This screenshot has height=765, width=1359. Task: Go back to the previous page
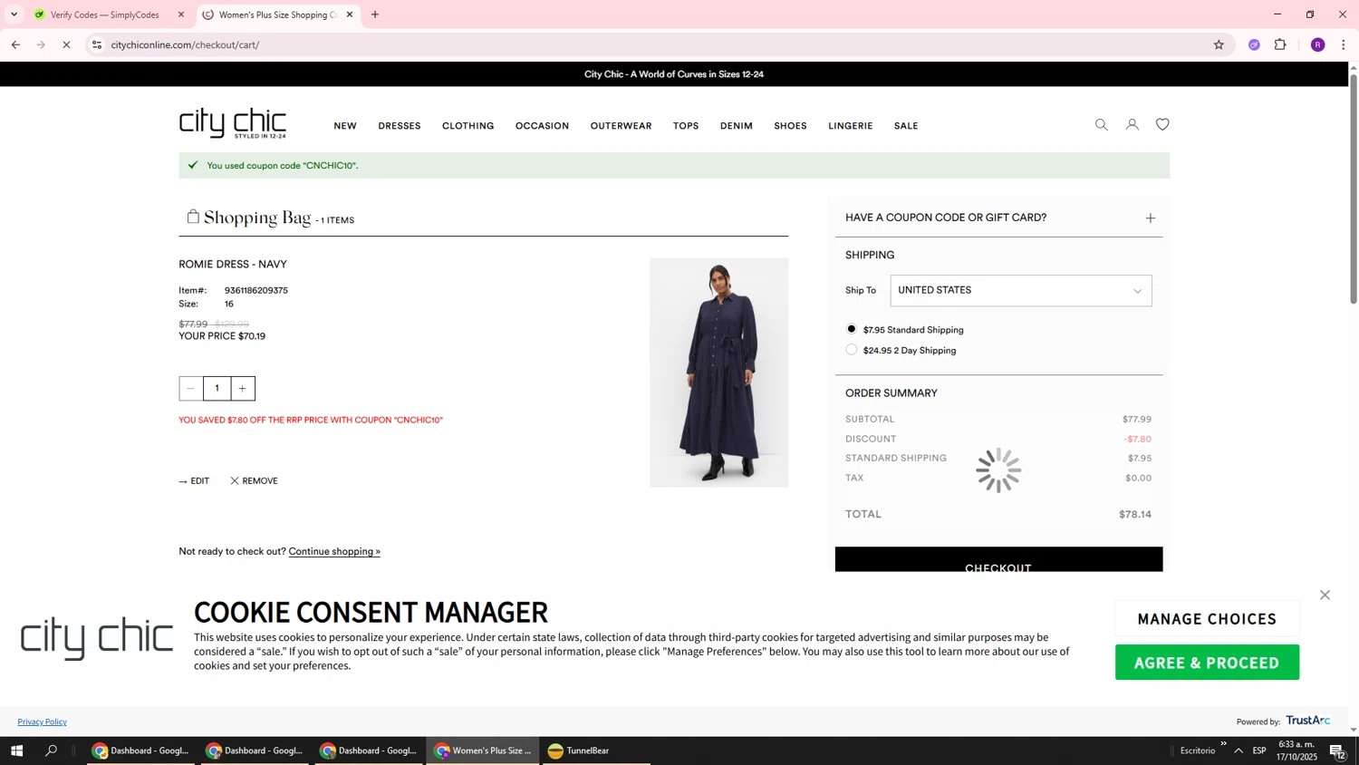coord(15,45)
